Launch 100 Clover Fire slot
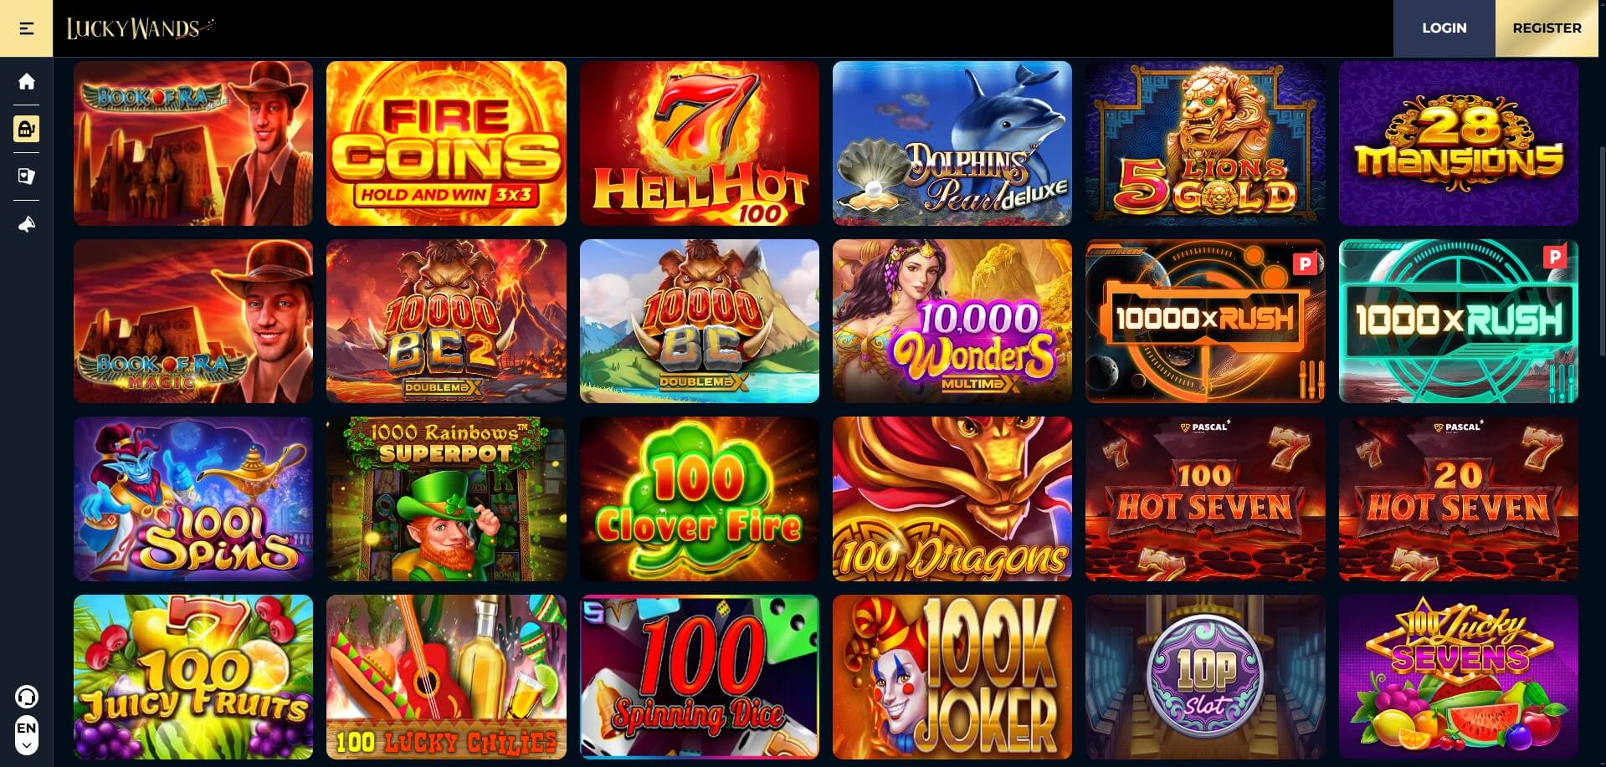 coord(699,499)
